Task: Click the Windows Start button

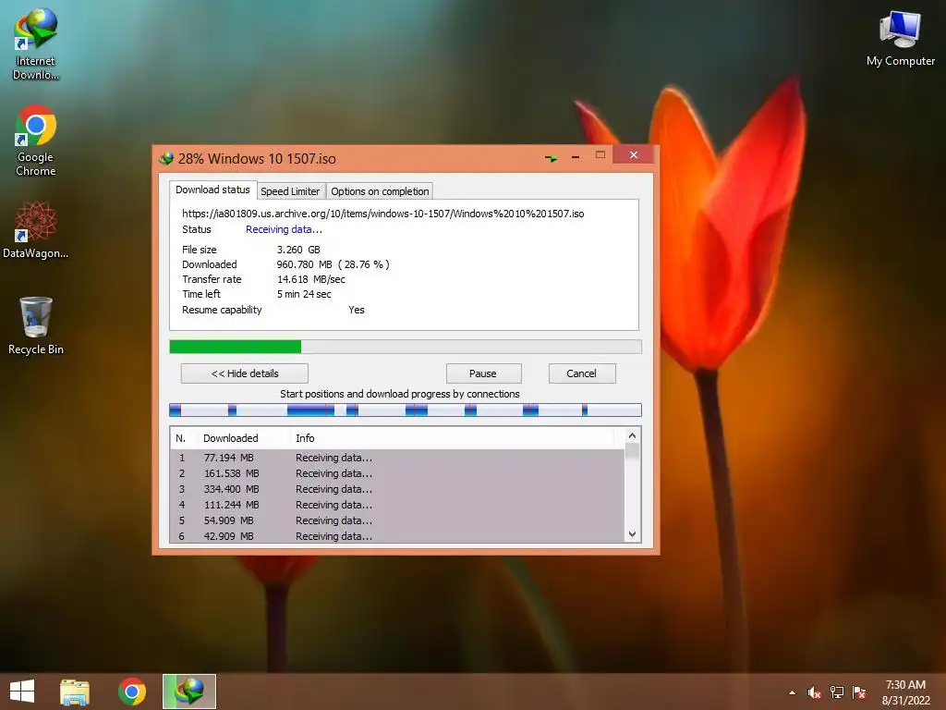Action: (x=22, y=692)
